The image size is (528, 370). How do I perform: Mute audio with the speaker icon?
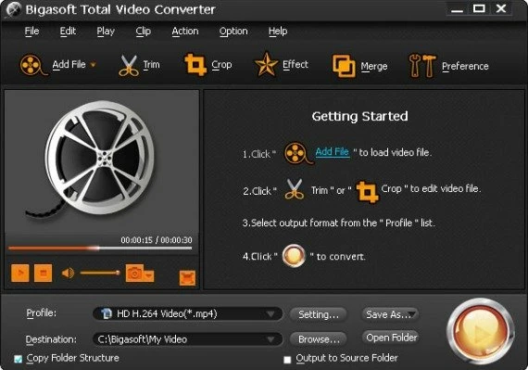pyautogui.click(x=68, y=273)
